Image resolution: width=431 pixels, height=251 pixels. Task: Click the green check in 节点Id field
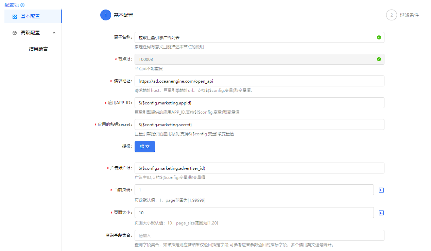(x=379, y=59)
